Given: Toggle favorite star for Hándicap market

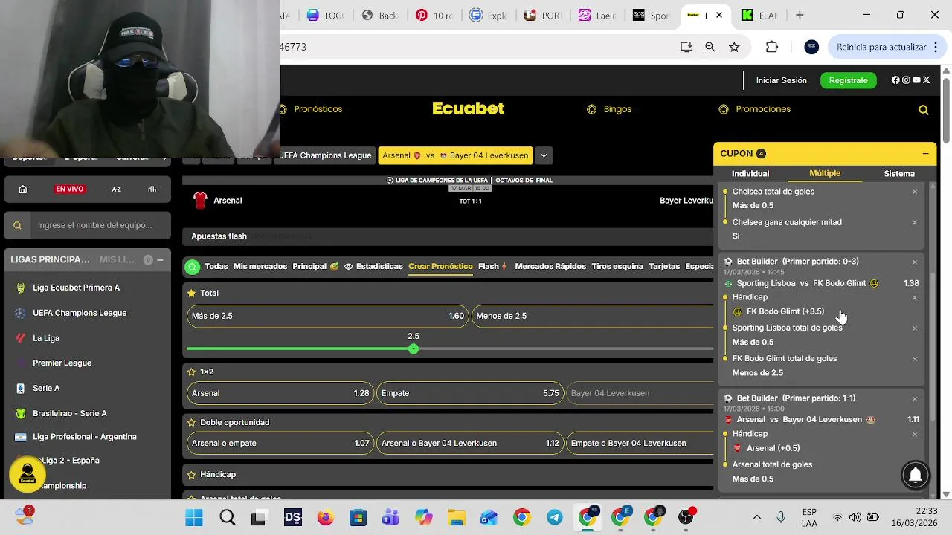Looking at the screenshot, I should (191, 474).
